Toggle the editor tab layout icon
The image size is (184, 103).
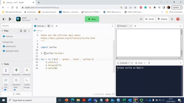(49, 26)
